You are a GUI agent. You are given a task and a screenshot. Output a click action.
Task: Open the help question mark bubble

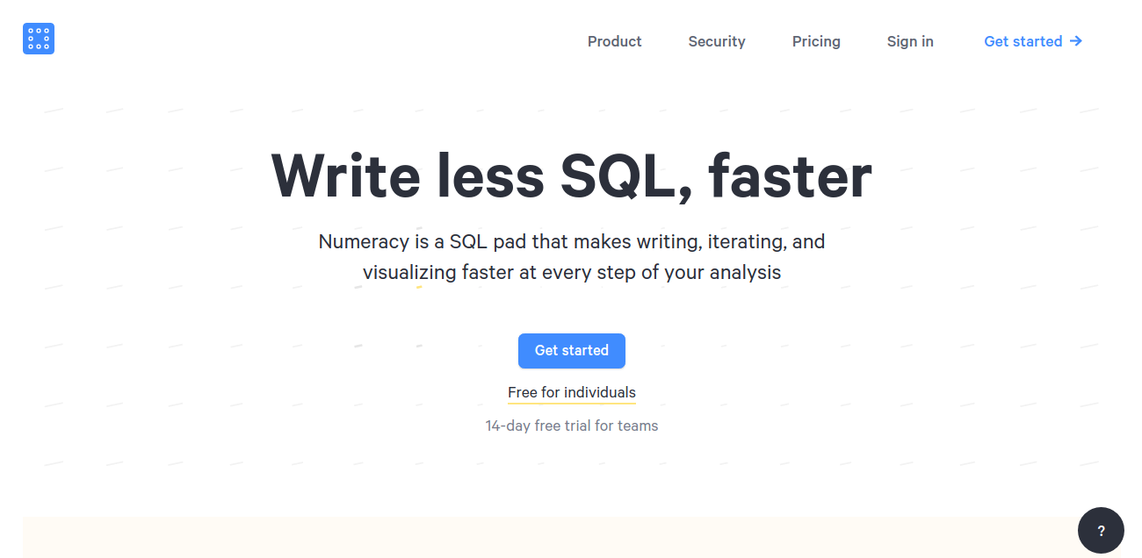click(x=1101, y=530)
